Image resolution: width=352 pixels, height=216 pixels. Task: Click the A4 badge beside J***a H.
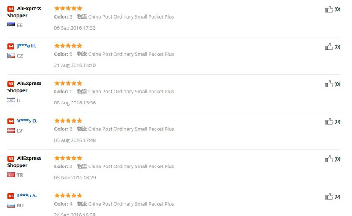click(11, 46)
